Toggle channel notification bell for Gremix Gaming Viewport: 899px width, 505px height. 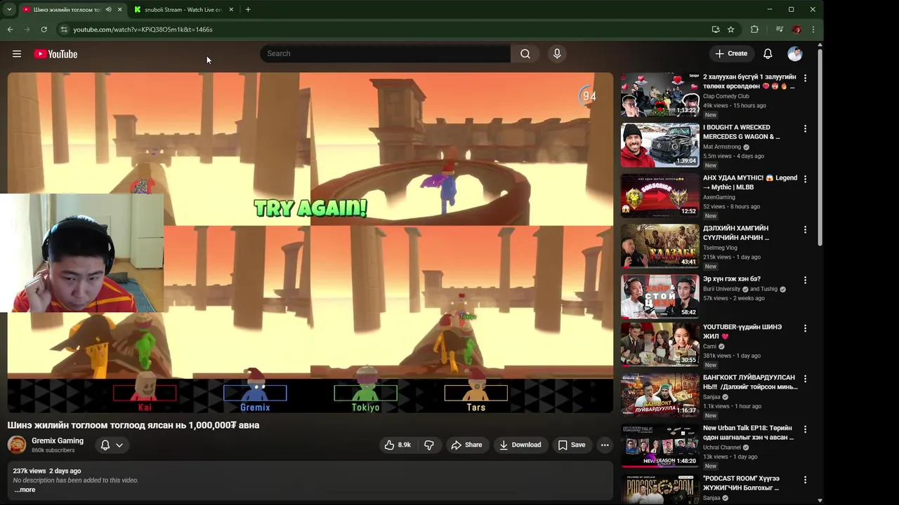coord(105,445)
